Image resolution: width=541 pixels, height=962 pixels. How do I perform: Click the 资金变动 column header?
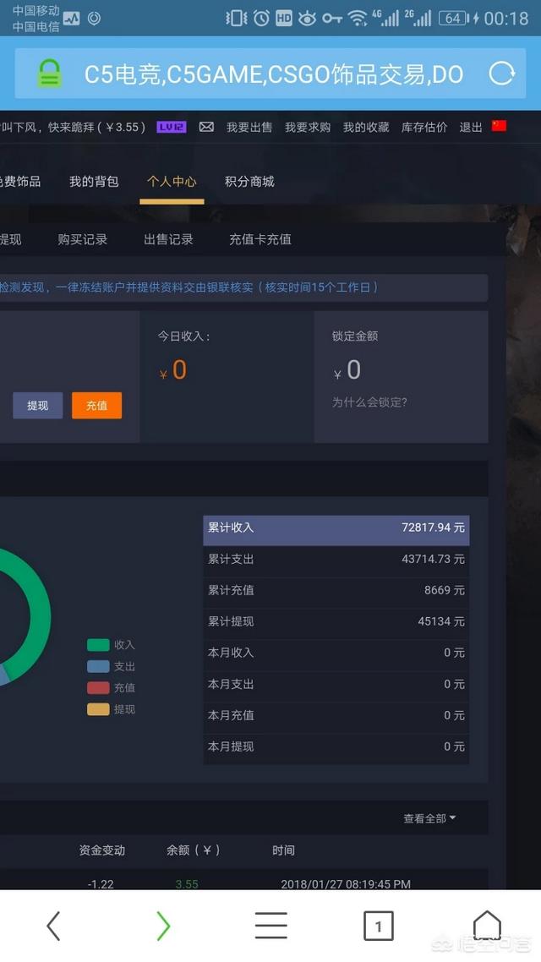(x=101, y=850)
